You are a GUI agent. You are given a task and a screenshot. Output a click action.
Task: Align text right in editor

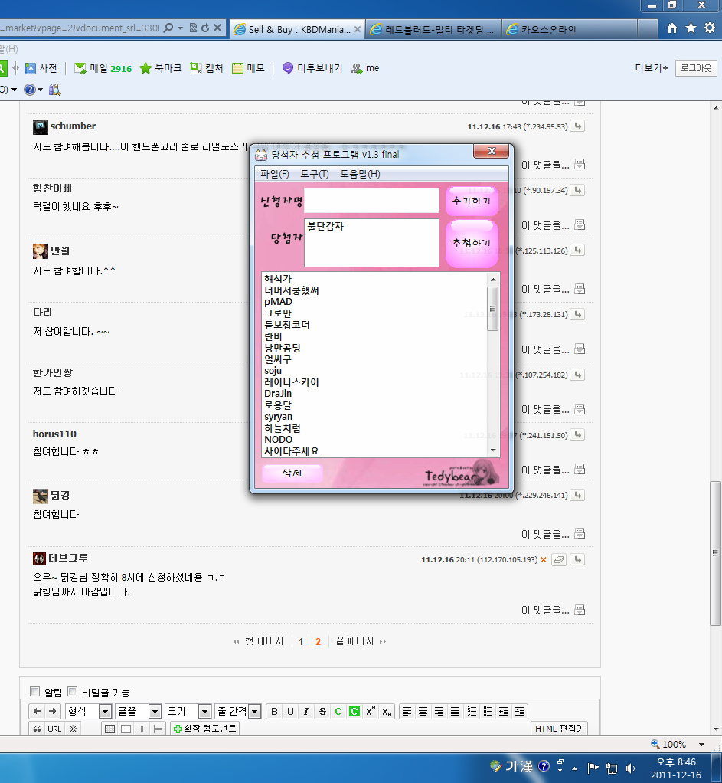tap(439, 711)
